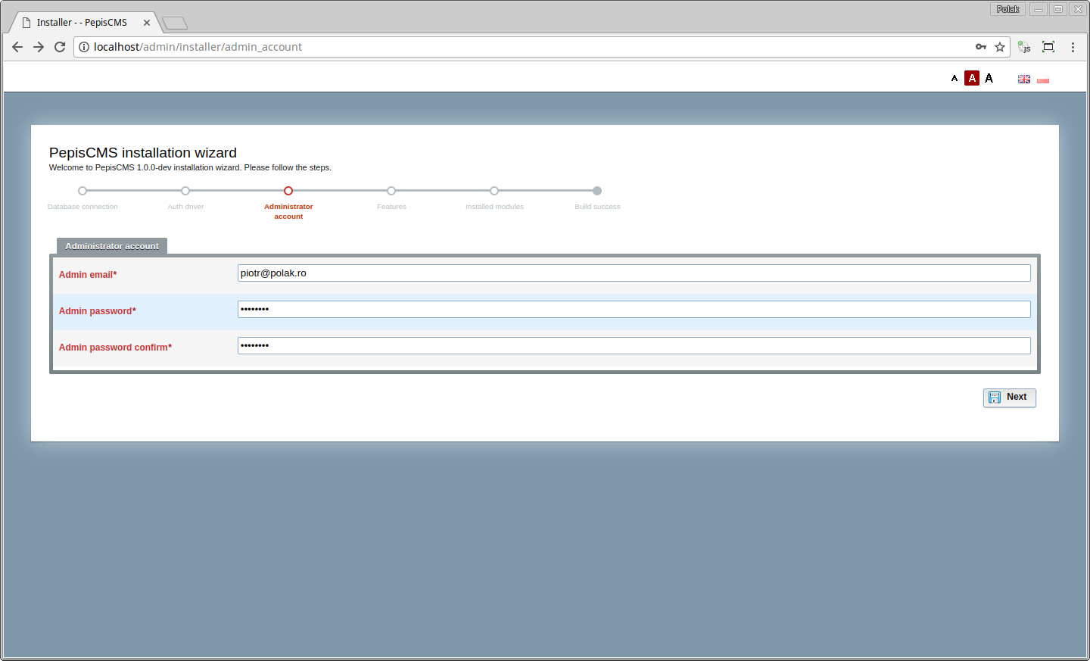Click the Database connection step marker
Image resolution: width=1090 pixels, height=661 pixels.
pyautogui.click(x=83, y=191)
